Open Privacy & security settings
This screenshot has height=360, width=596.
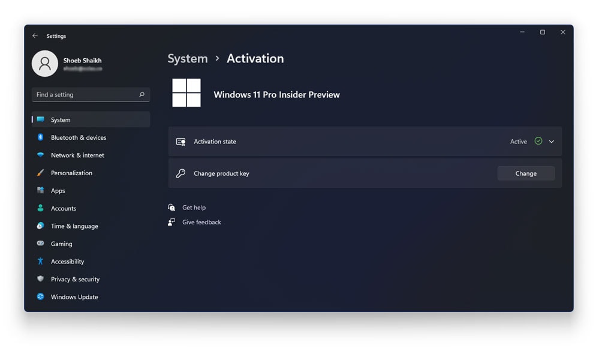(91, 279)
